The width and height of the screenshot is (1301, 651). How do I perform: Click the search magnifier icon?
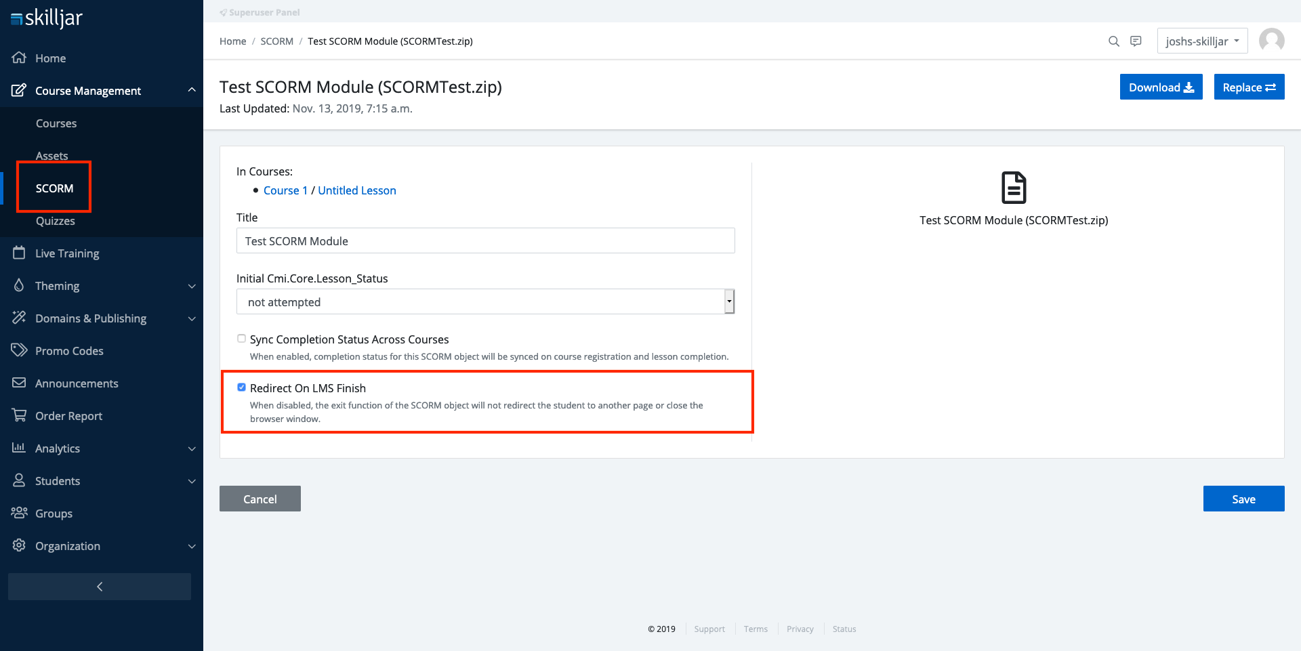1113,41
